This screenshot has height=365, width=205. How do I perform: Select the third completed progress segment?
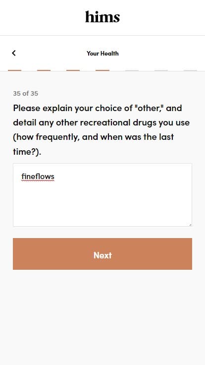tap(73, 70)
